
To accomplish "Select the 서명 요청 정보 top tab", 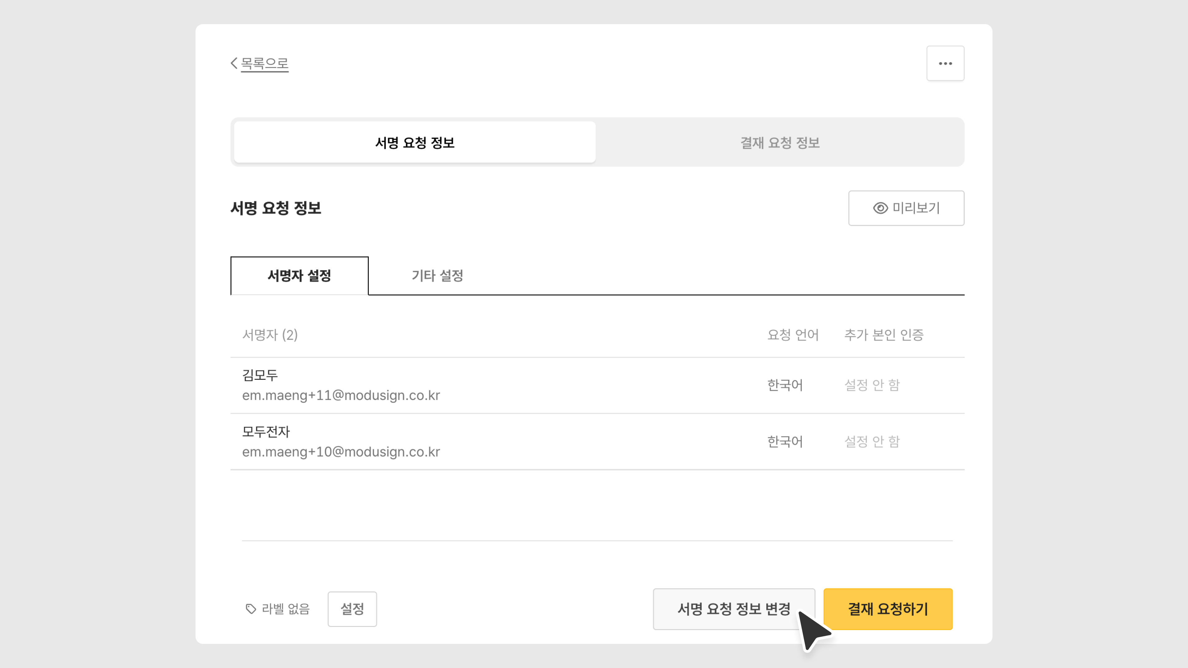I will (x=415, y=143).
